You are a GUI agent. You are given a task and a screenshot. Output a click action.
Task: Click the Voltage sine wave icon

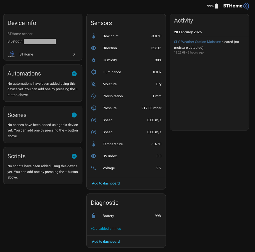pos(94,168)
